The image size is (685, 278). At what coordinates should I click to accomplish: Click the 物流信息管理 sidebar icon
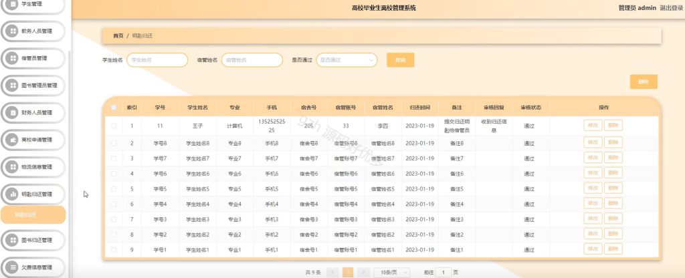(x=13, y=167)
